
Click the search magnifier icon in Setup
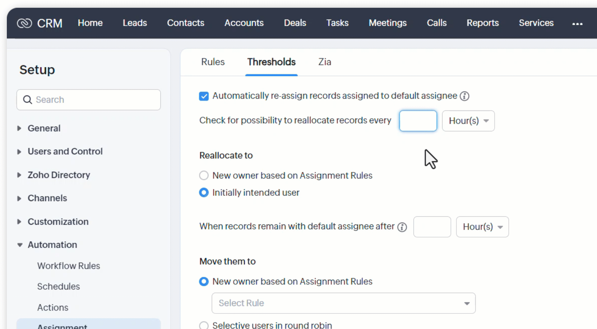[x=28, y=100]
